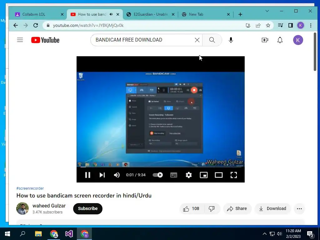Image resolution: width=320 pixels, height=240 pixels.
Task: Open taskbar clock and date
Action: pyautogui.click(x=293, y=234)
